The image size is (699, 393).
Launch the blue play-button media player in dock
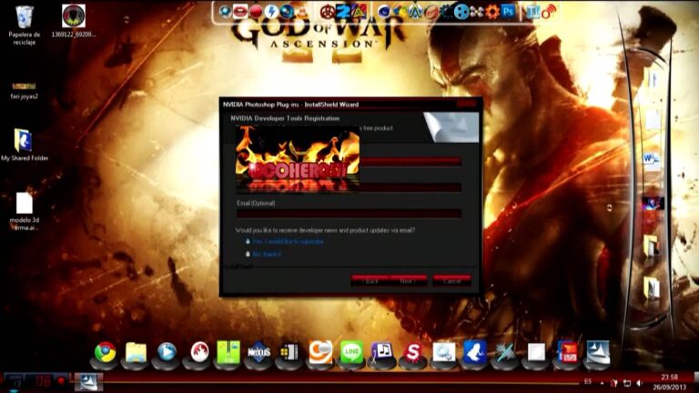[167, 352]
